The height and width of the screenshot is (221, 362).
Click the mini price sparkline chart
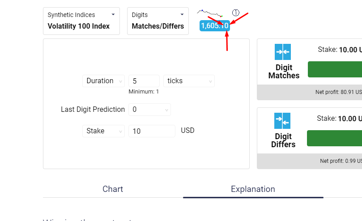[x=209, y=13]
